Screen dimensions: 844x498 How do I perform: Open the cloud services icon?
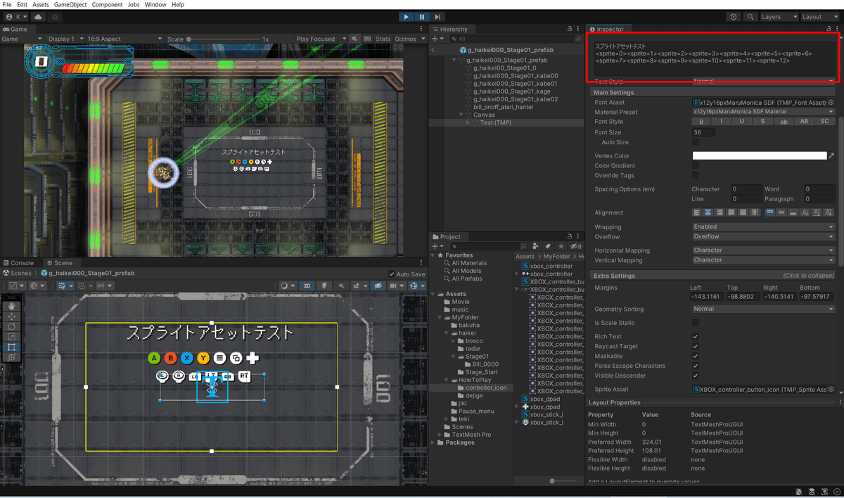click(x=37, y=16)
